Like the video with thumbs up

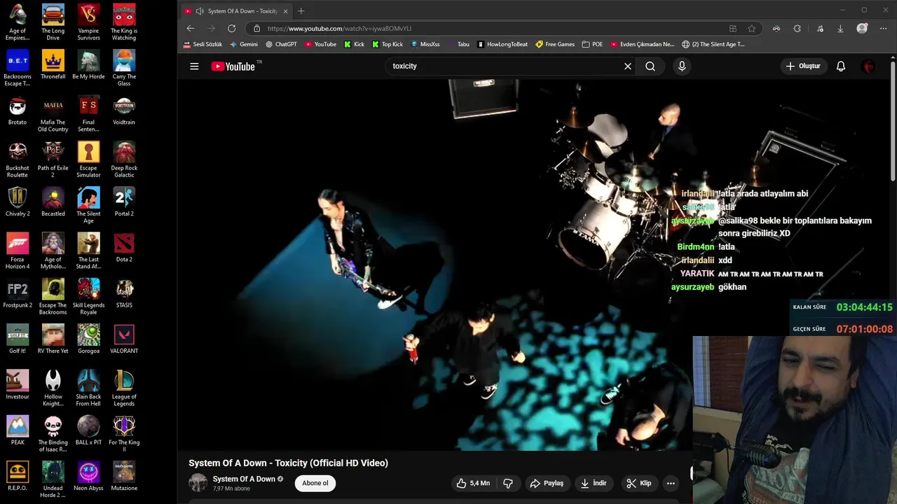(x=473, y=483)
